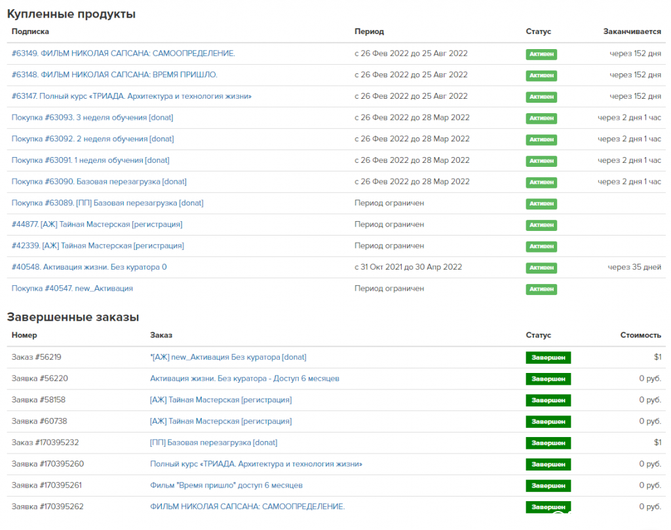Image resolution: width=671 pixels, height=530 pixels.
Task: Click the Стоимость column header
Action: pos(641,335)
